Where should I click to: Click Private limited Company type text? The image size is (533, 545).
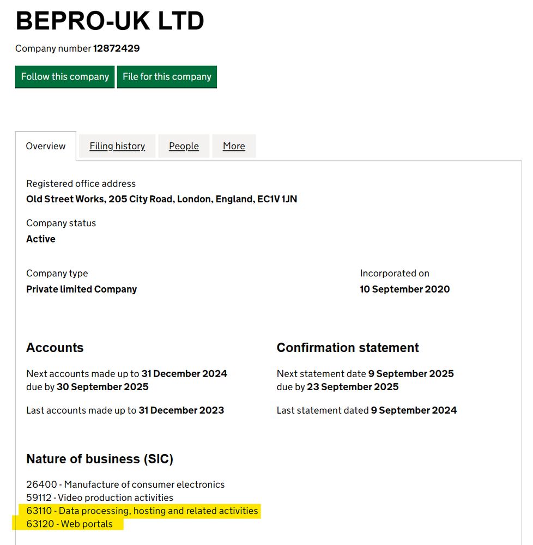[82, 289]
